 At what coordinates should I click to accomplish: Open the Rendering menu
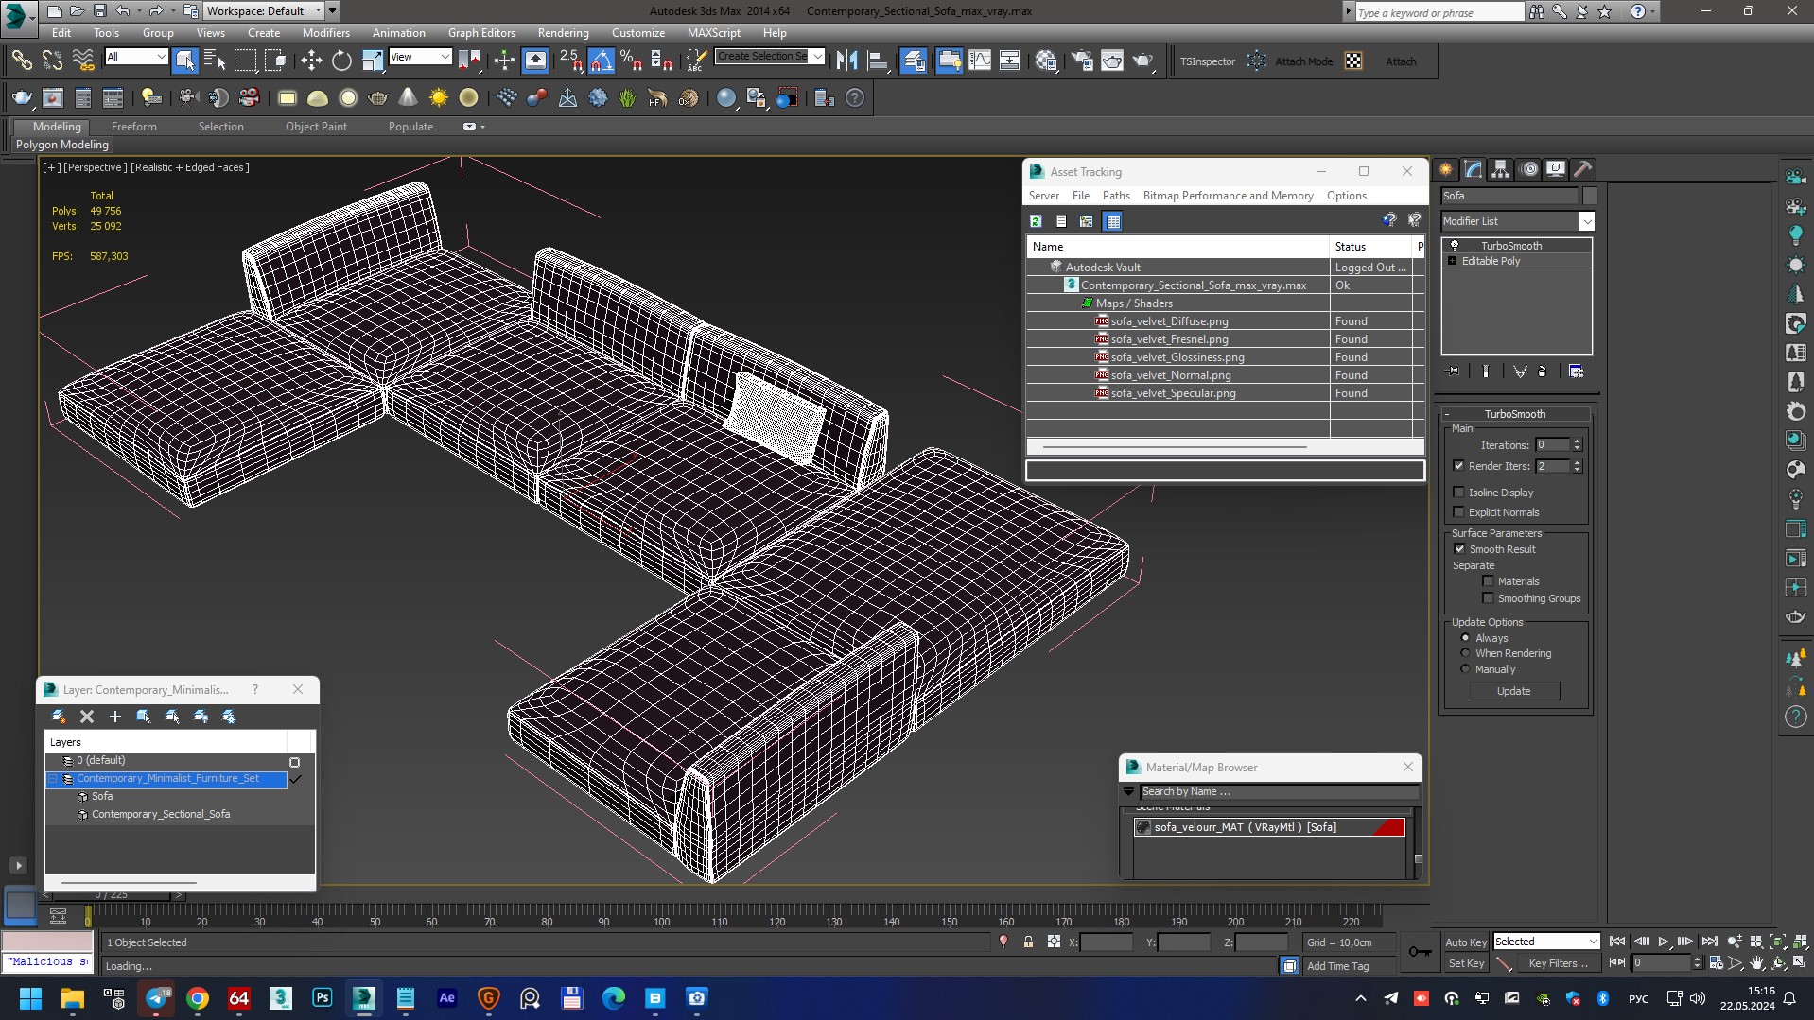(x=563, y=32)
